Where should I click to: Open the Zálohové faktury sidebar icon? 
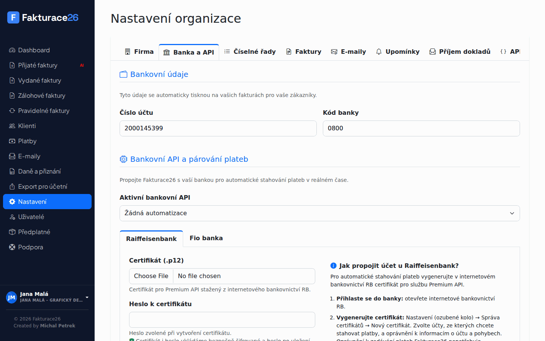[12, 95]
